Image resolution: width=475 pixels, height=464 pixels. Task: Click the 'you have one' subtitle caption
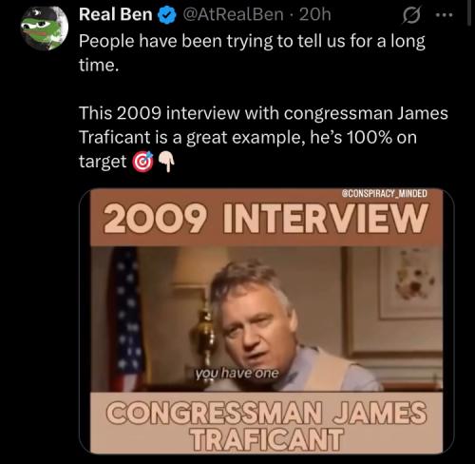237,374
